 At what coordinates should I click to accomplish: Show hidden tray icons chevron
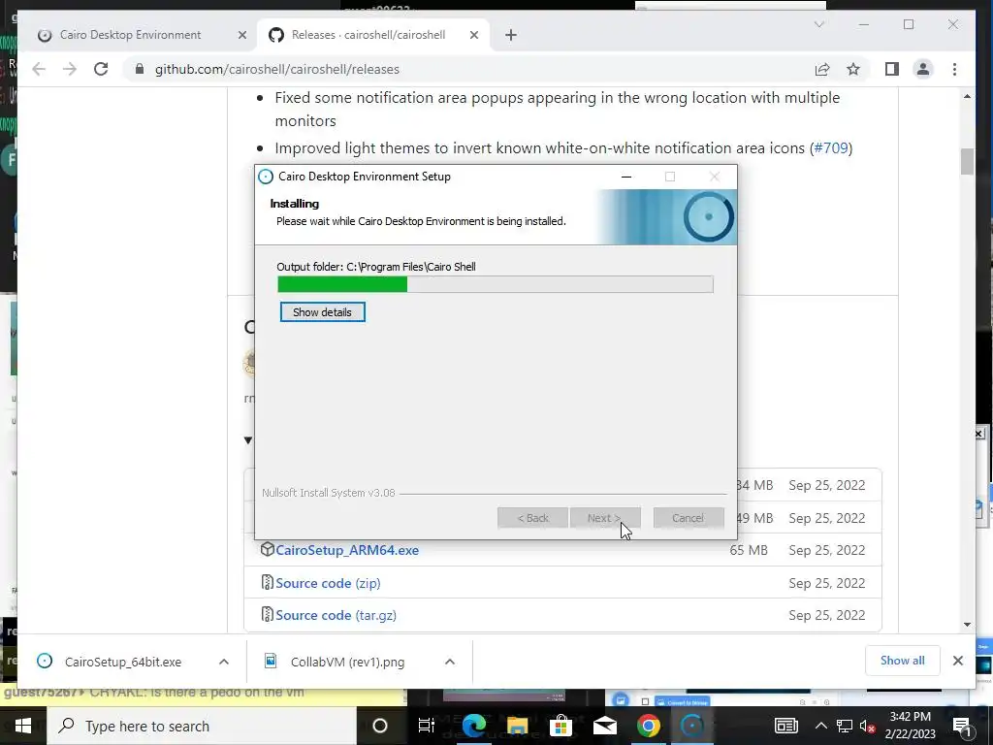821,726
